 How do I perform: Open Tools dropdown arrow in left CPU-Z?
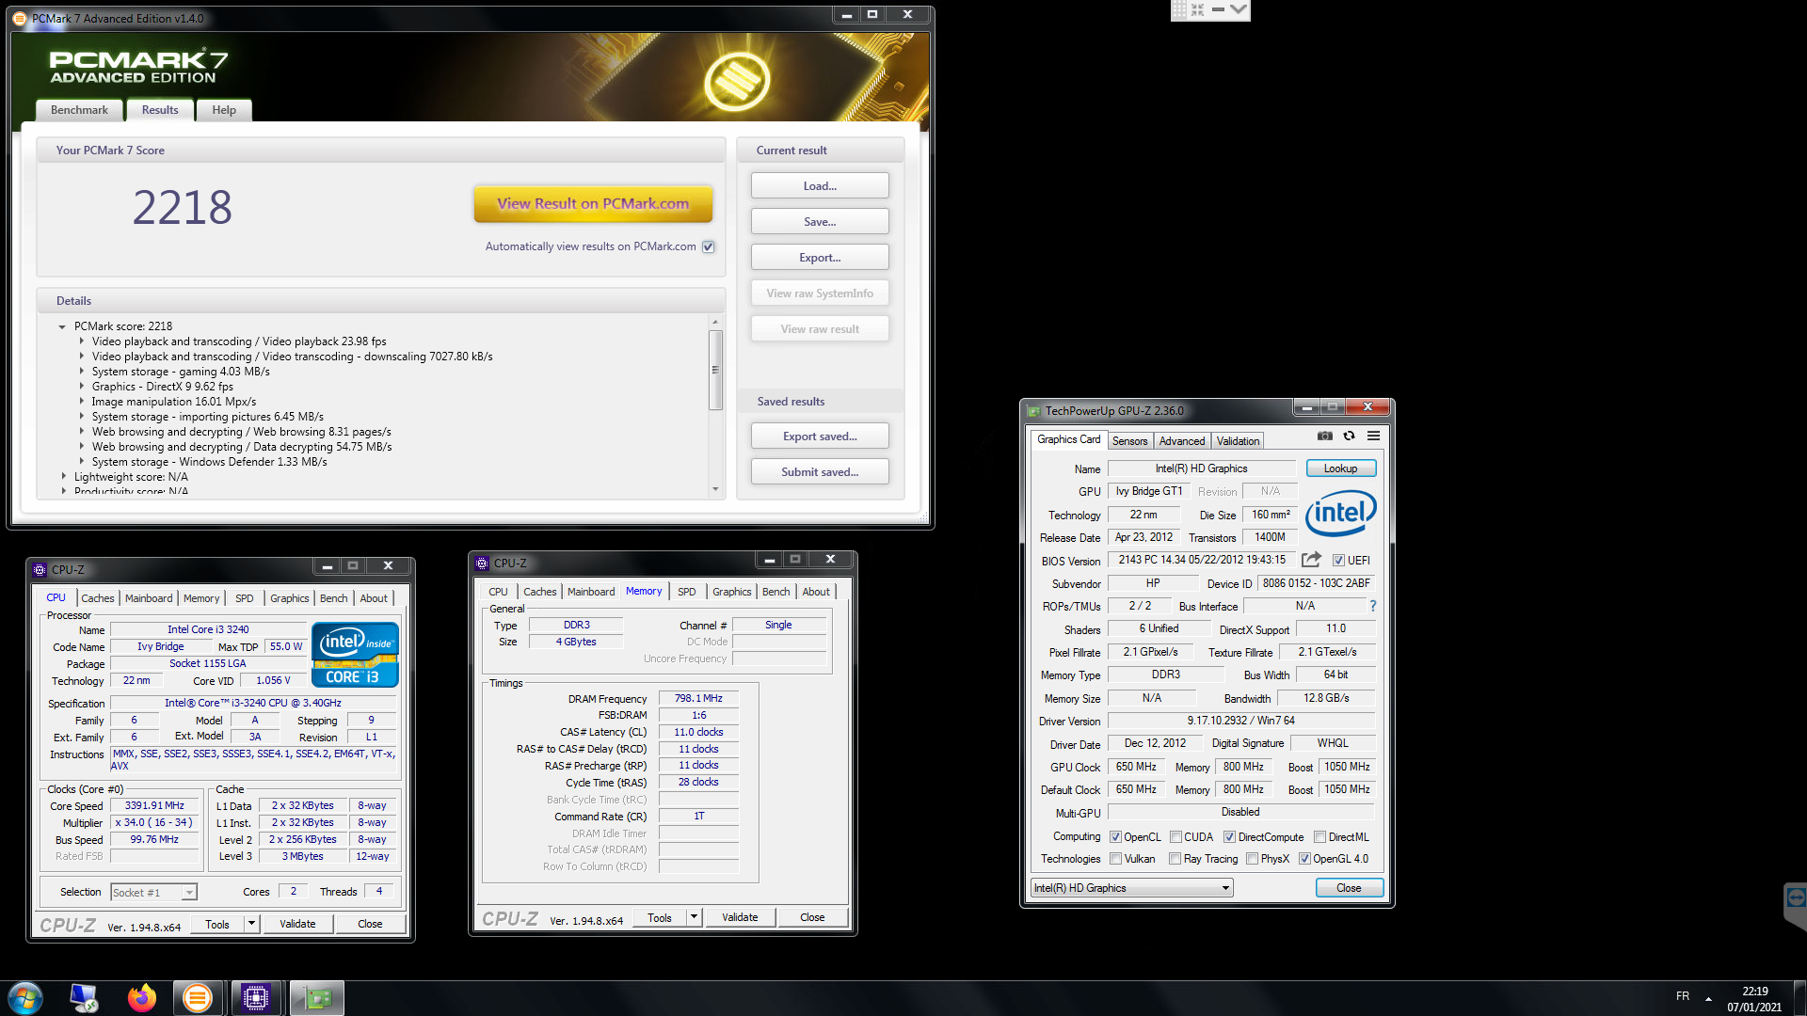251,924
